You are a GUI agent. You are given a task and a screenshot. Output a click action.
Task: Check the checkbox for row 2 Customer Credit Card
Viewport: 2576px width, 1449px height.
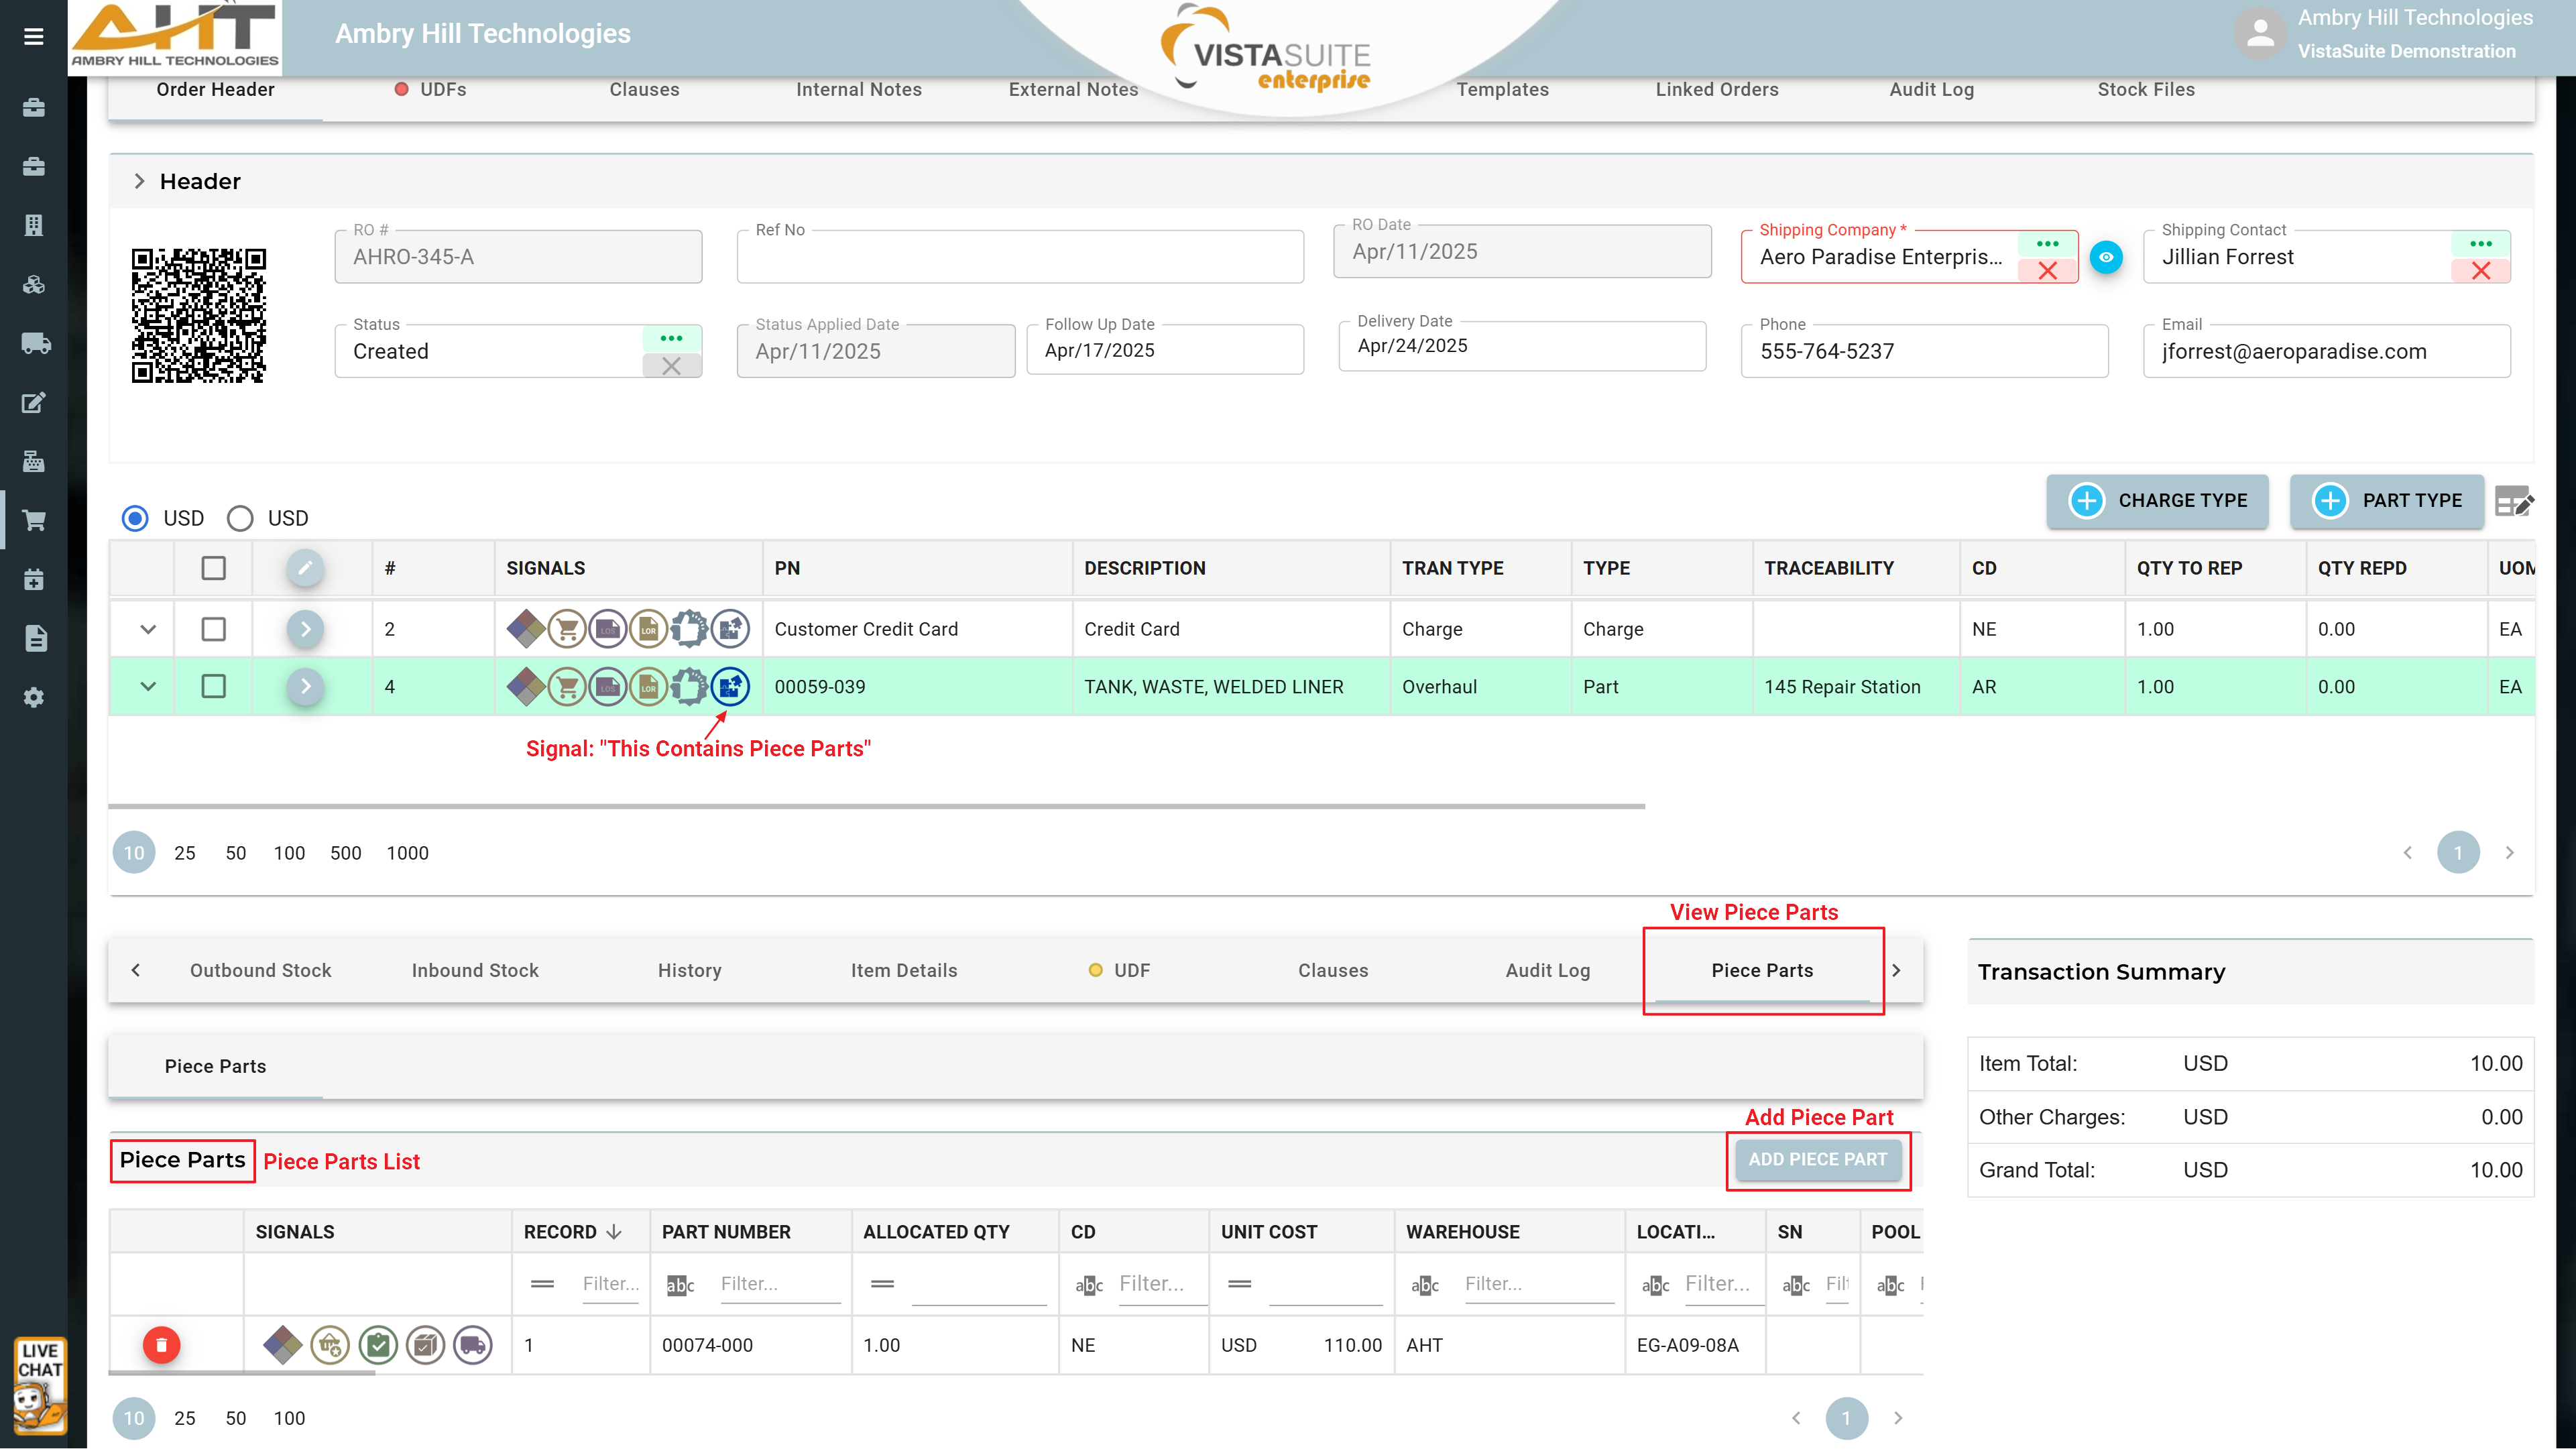click(x=213, y=629)
